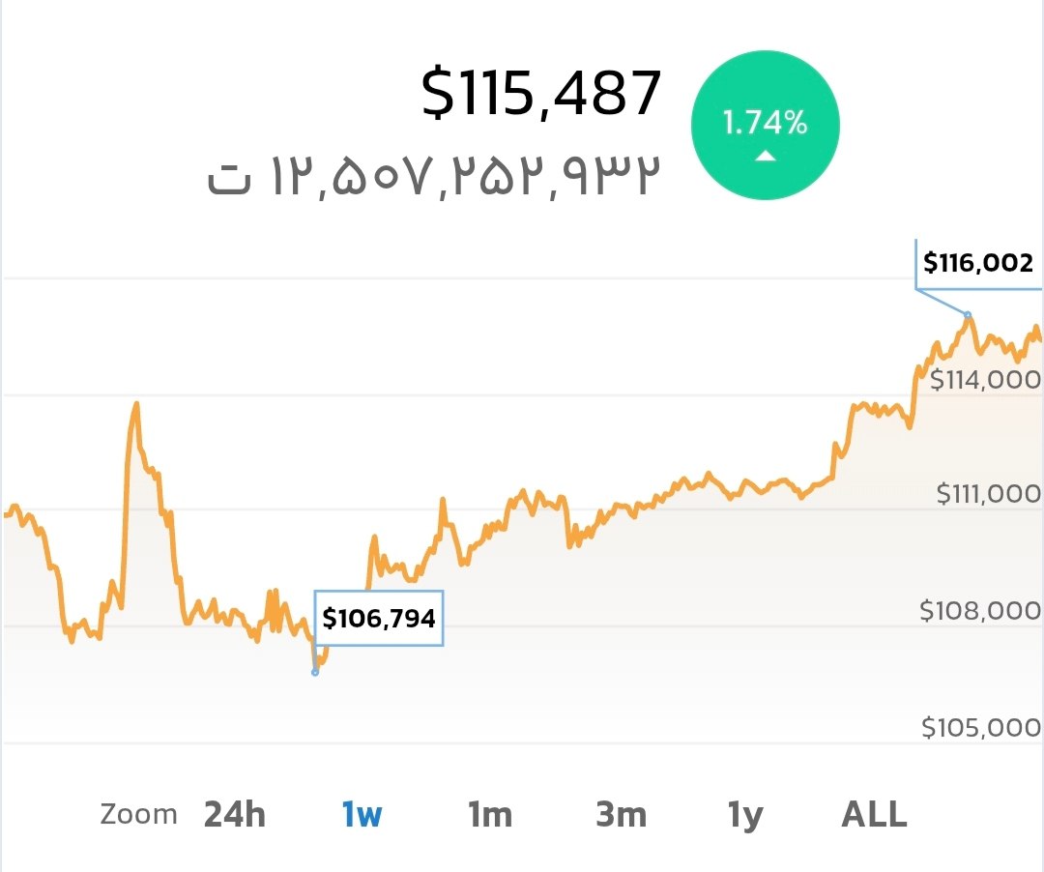
Task: Click the $111,000 axis label
Action: coord(988,495)
